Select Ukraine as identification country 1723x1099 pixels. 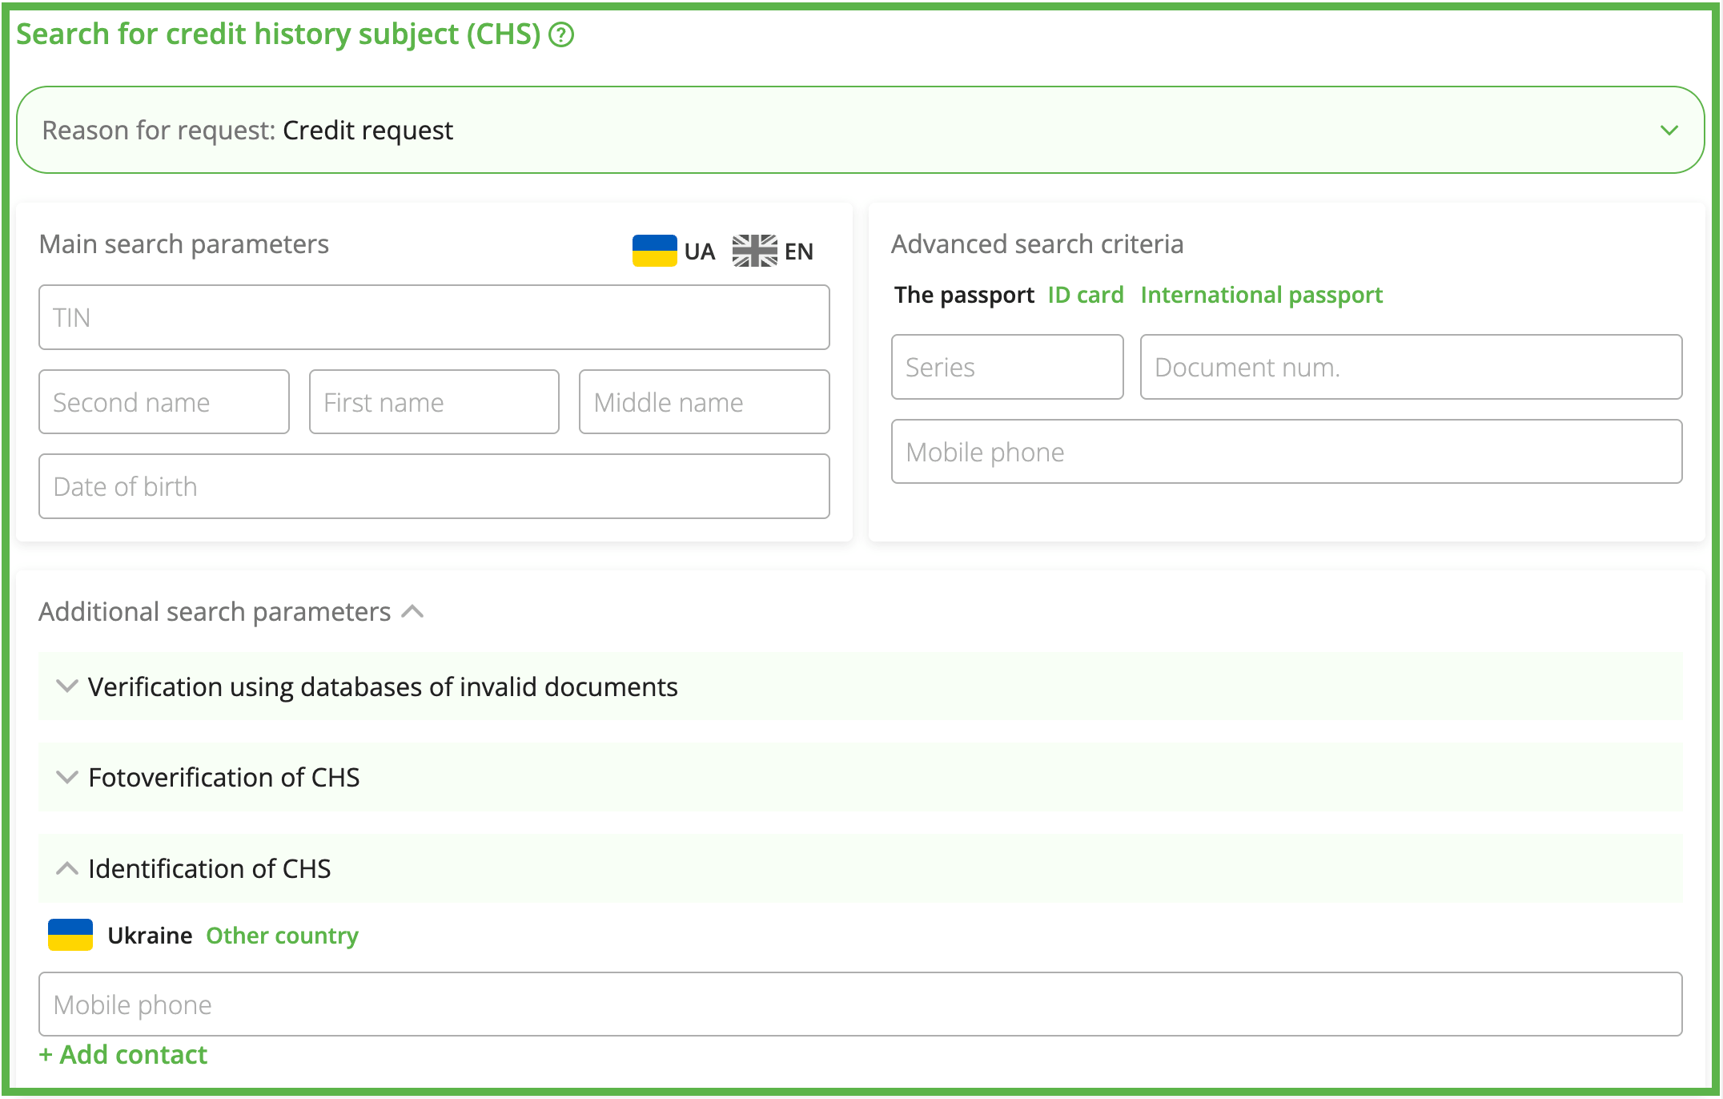pyautogui.click(x=150, y=936)
